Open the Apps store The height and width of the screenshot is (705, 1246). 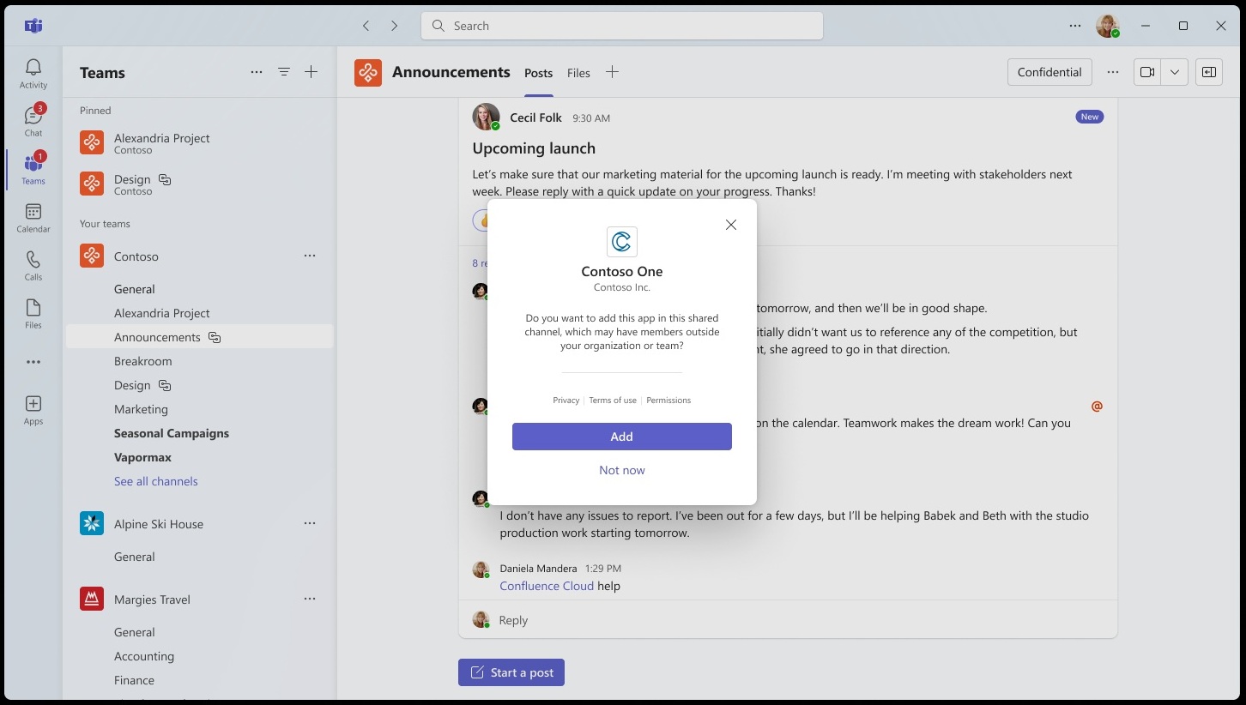(x=33, y=410)
